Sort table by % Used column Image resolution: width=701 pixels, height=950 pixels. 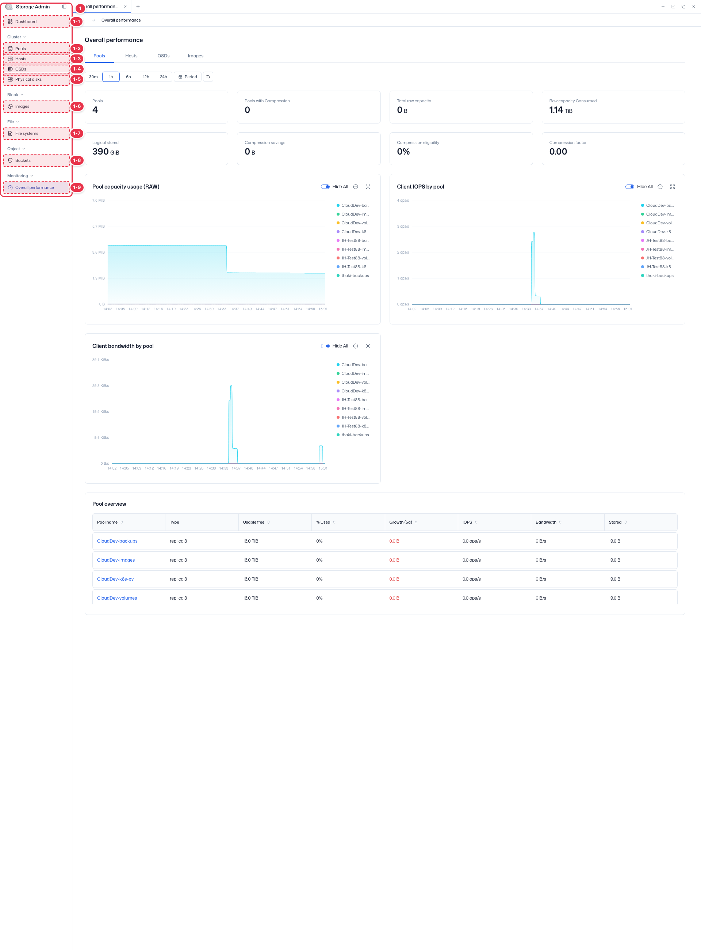coord(334,522)
